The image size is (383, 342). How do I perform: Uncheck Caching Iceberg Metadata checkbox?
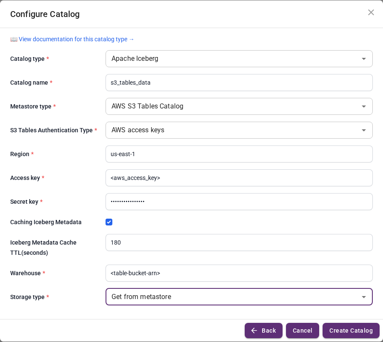[109, 222]
